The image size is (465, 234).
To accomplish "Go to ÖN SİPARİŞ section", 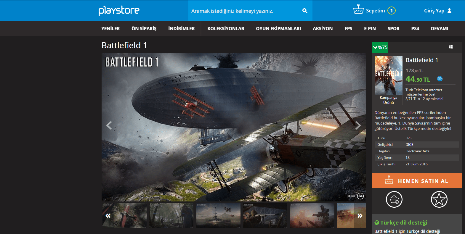I will [x=144, y=29].
